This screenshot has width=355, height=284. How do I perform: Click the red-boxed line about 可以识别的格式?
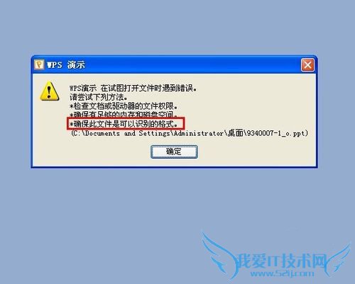pyautogui.click(x=126, y=124)
